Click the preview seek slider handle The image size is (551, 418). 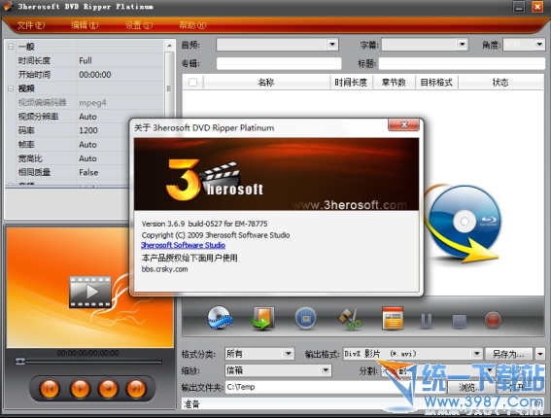(20, 361)
